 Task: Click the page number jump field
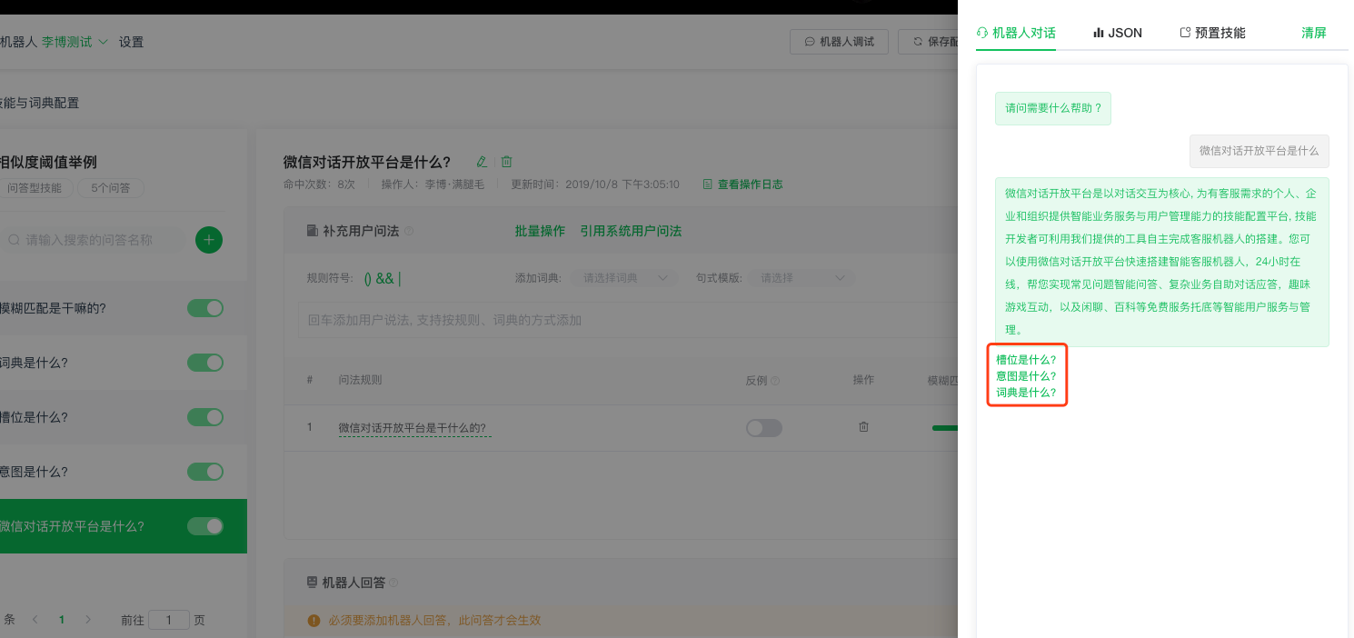[169, 620]
